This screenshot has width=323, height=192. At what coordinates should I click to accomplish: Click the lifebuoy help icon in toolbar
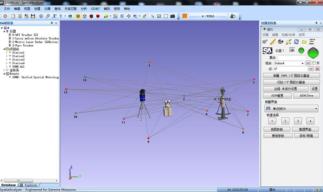click(5, 16)
